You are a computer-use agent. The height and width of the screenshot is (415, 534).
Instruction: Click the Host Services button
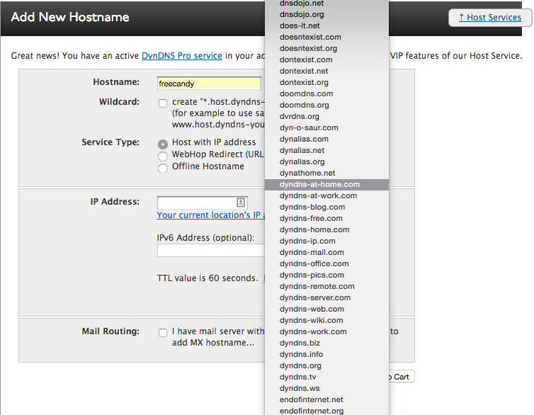click(490, 18)
